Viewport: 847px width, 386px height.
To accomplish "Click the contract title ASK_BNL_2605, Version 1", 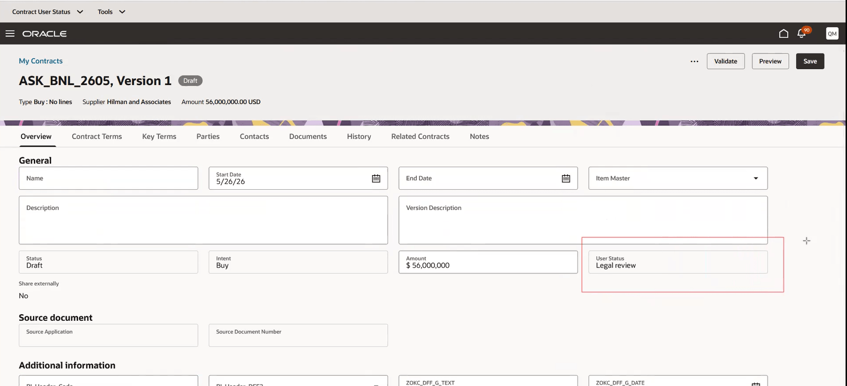I will 95,81.
